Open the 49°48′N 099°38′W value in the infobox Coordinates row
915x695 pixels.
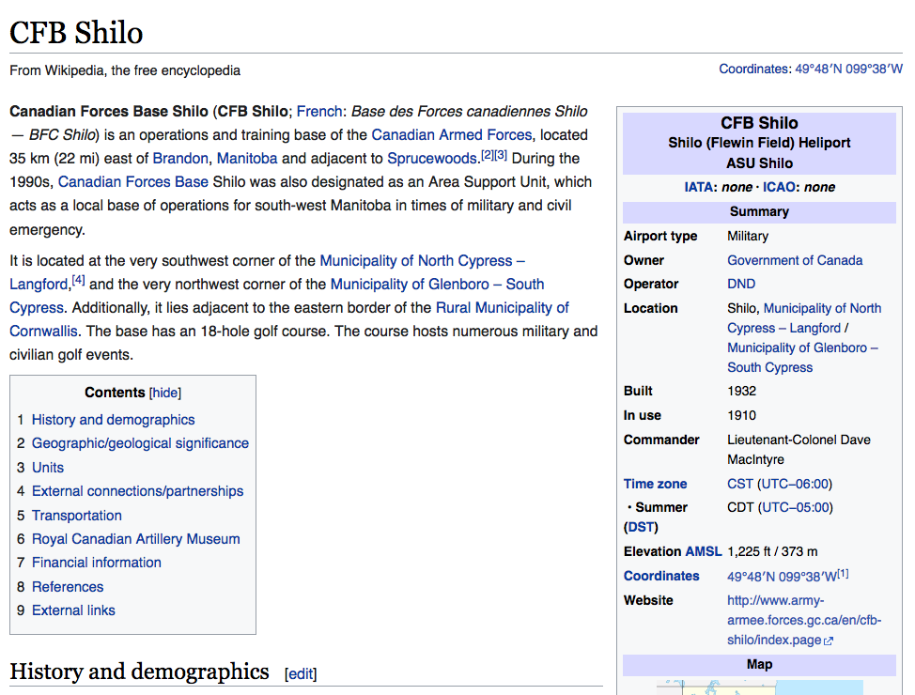point(782,577)
